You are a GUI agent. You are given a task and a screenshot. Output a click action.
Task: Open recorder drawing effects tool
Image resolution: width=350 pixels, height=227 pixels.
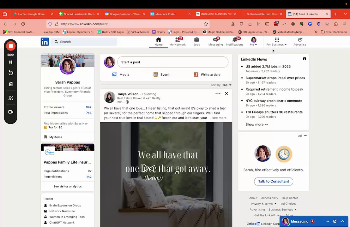tap(10, 98)
